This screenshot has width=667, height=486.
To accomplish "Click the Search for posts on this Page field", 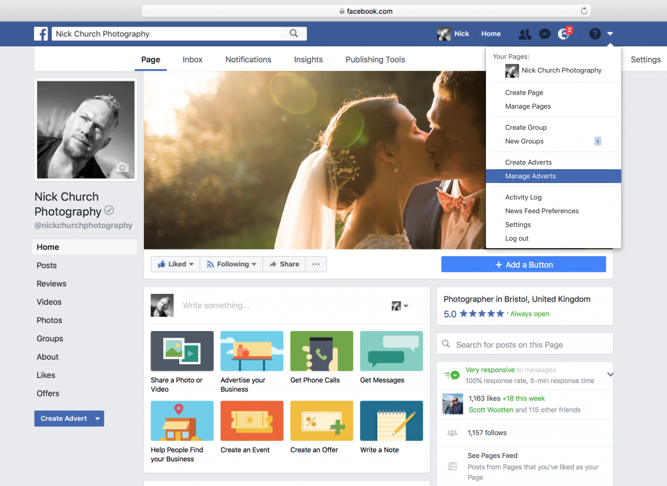I will (x=525, y=344).
